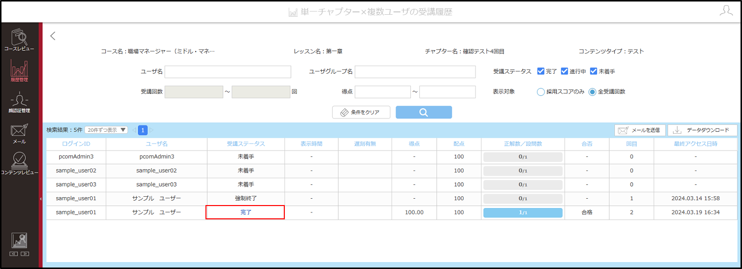Click the 100.00 score cell
Image resolution: width=742 pixels, height=269 pixels.
click(414, 212)
